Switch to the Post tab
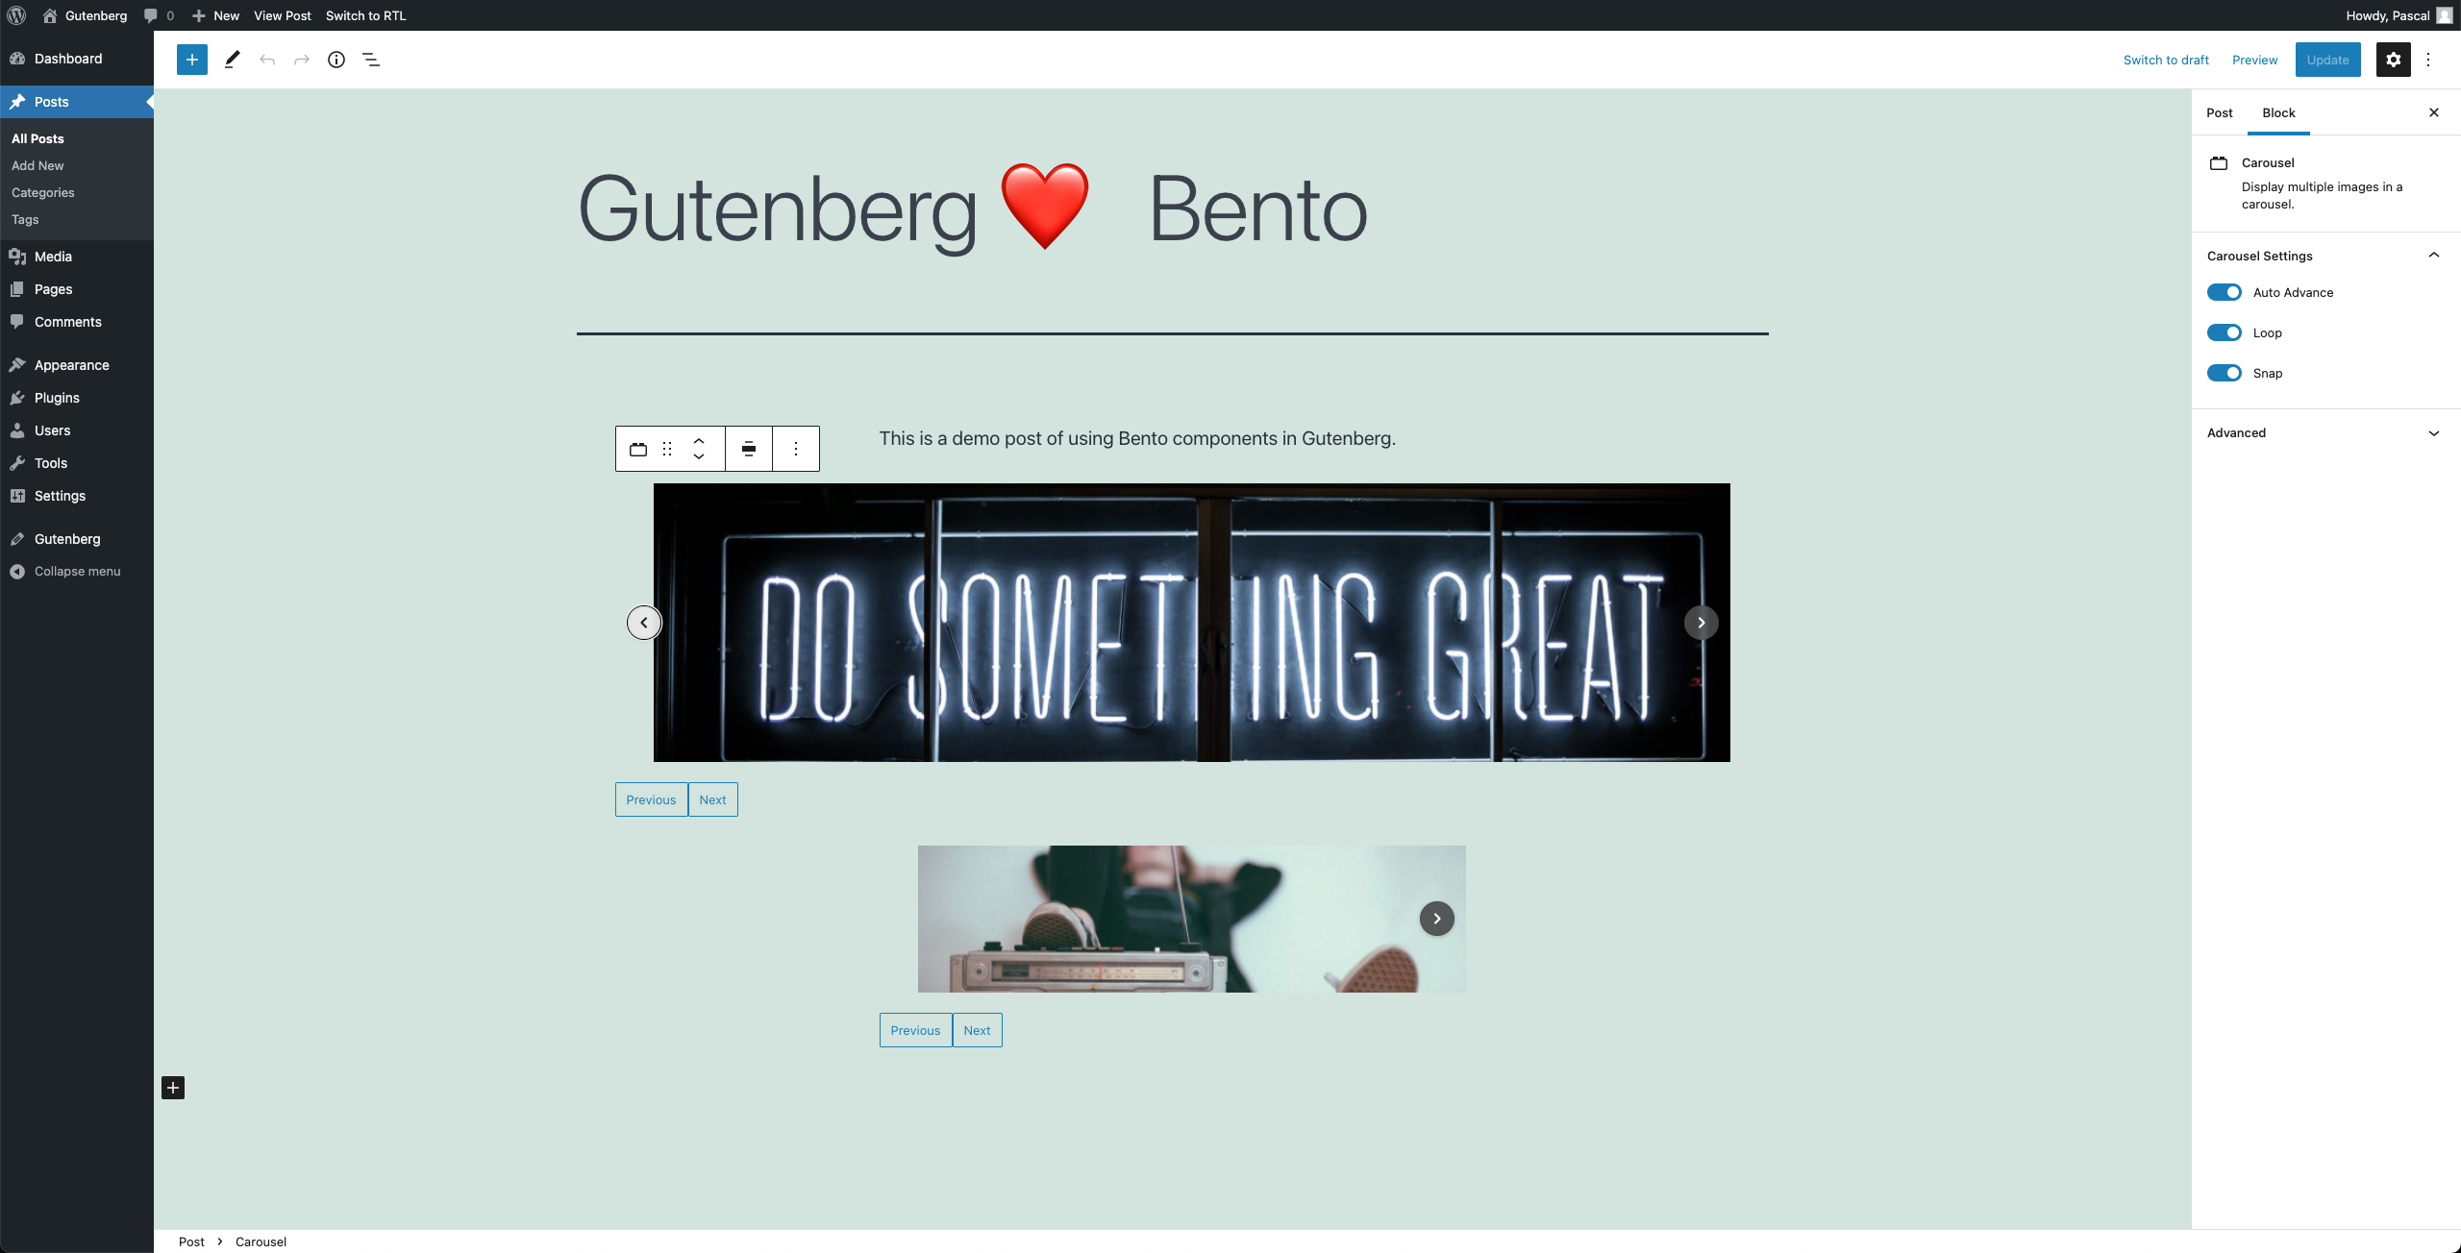This screenshot has width=2461, height=1253. (2220, 112)
